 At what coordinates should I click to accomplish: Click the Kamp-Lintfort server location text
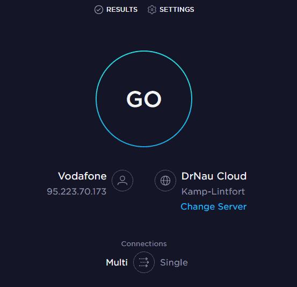213,192
